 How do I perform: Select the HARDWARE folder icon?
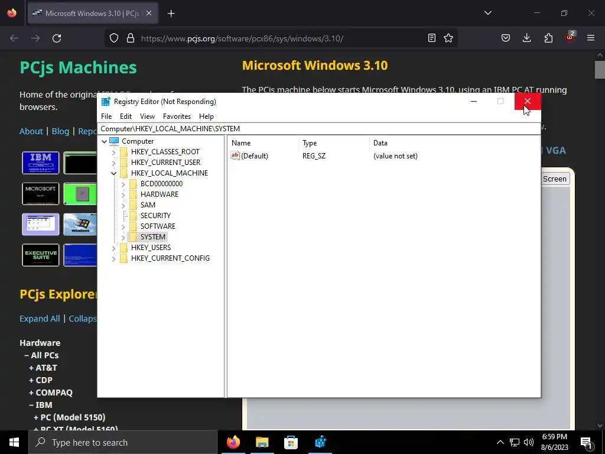(133, 194)
